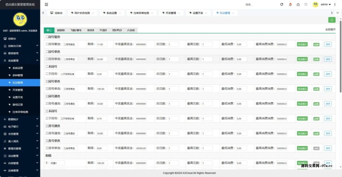
Task: Toggle 启用 status for 二同号复选
Action: click(x=316, y=45)
